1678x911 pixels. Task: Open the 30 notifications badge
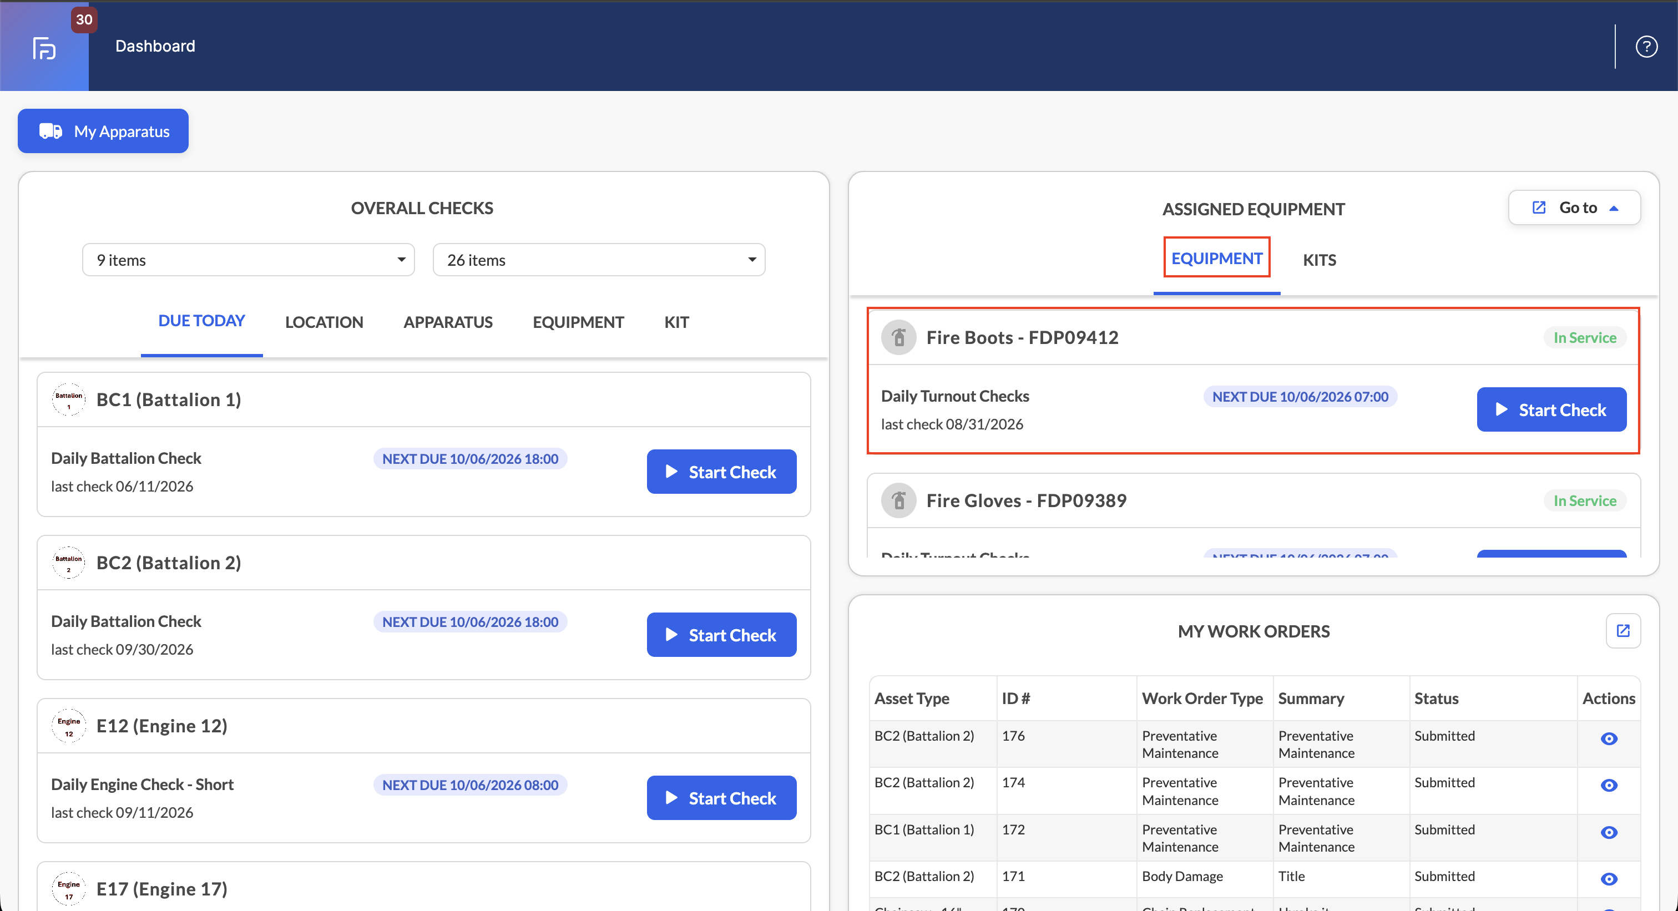pos(84,19)
